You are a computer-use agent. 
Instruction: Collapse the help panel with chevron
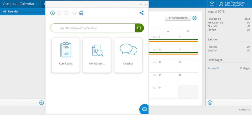point(141,5)
